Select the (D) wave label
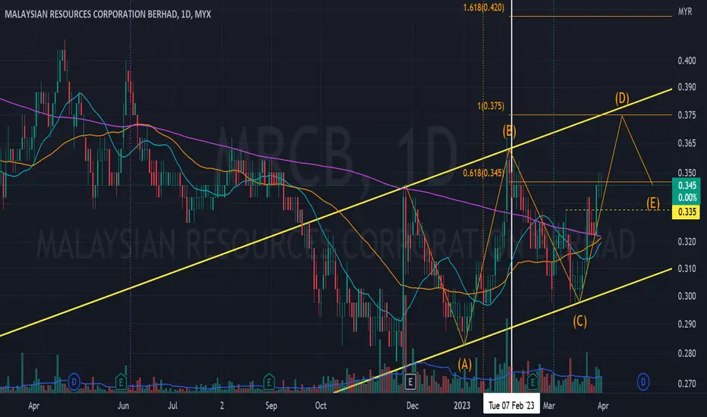 (x=622, y=99)
